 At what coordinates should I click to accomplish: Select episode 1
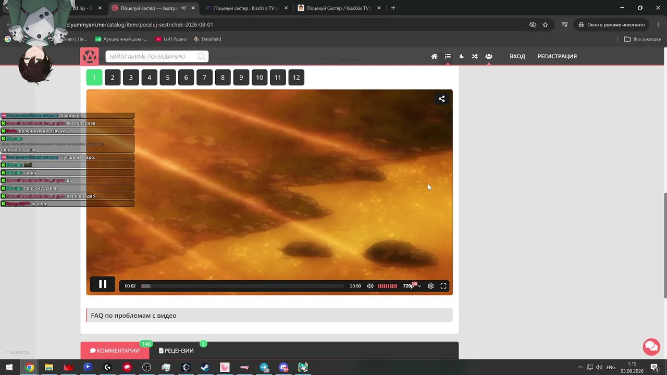pyautogui.click(x=94, y=78)
